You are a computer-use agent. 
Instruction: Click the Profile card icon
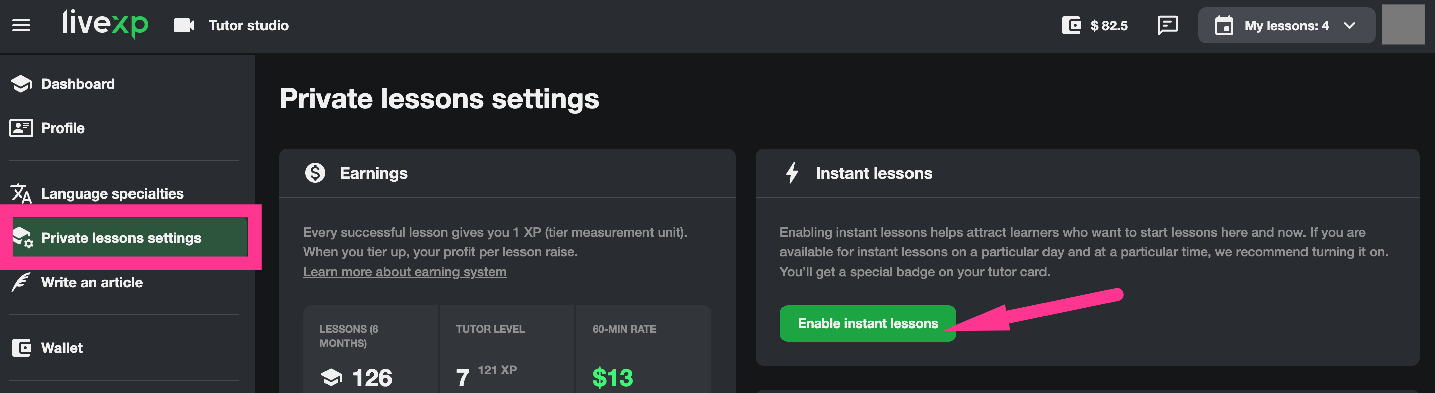click(21, 128)
